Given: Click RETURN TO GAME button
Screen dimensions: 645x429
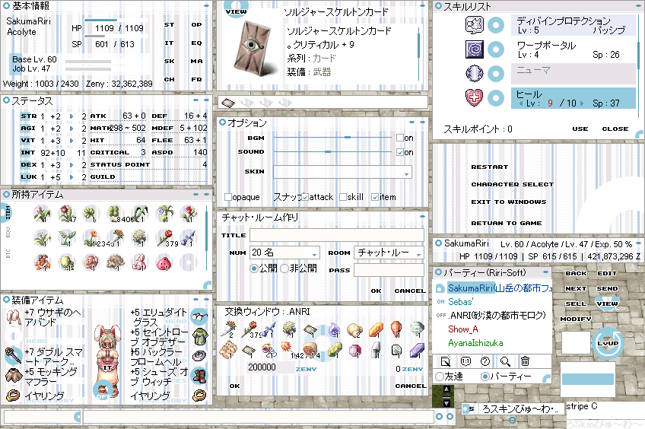Looking at the screenshot, I should (x=507, y=223).
